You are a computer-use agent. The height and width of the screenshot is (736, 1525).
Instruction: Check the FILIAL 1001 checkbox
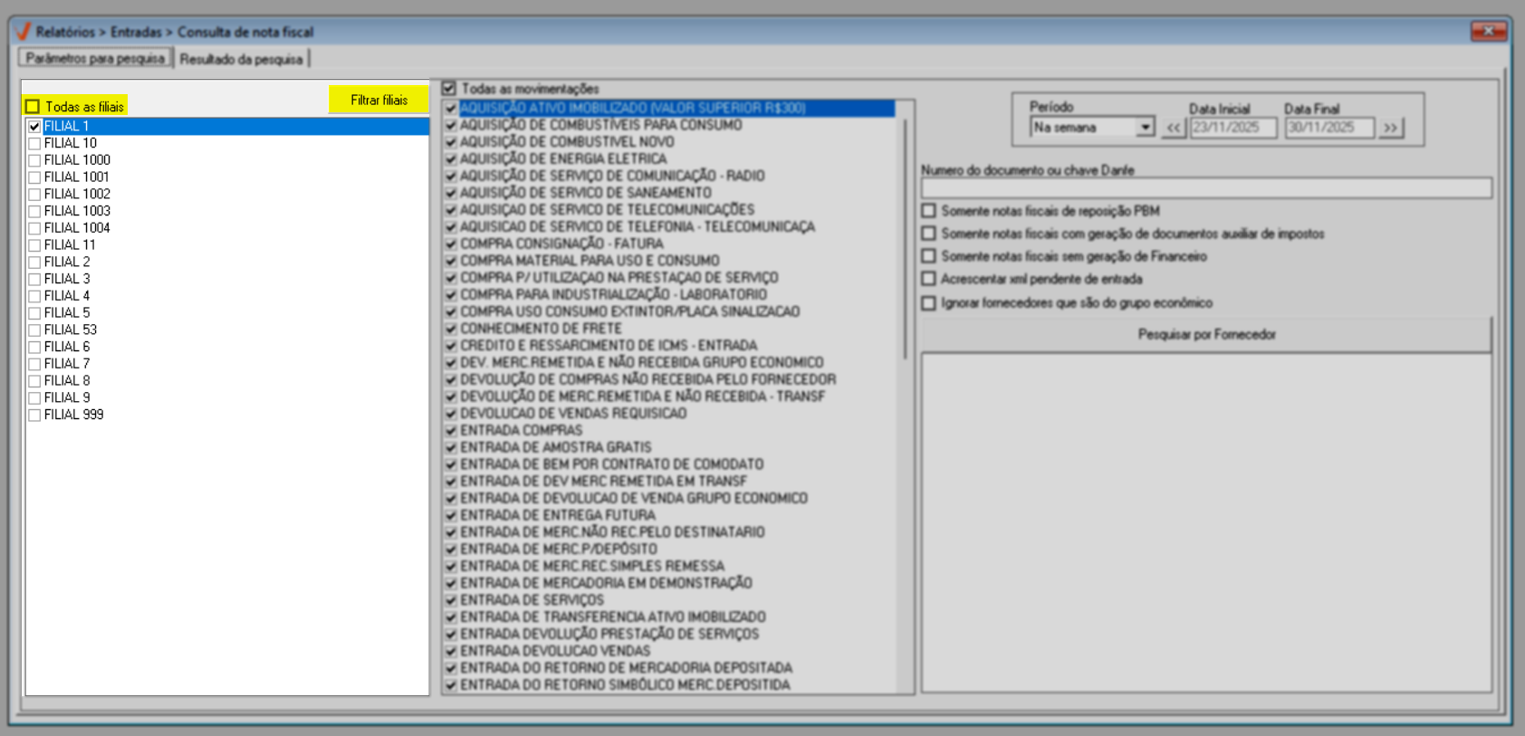(34, 177)
